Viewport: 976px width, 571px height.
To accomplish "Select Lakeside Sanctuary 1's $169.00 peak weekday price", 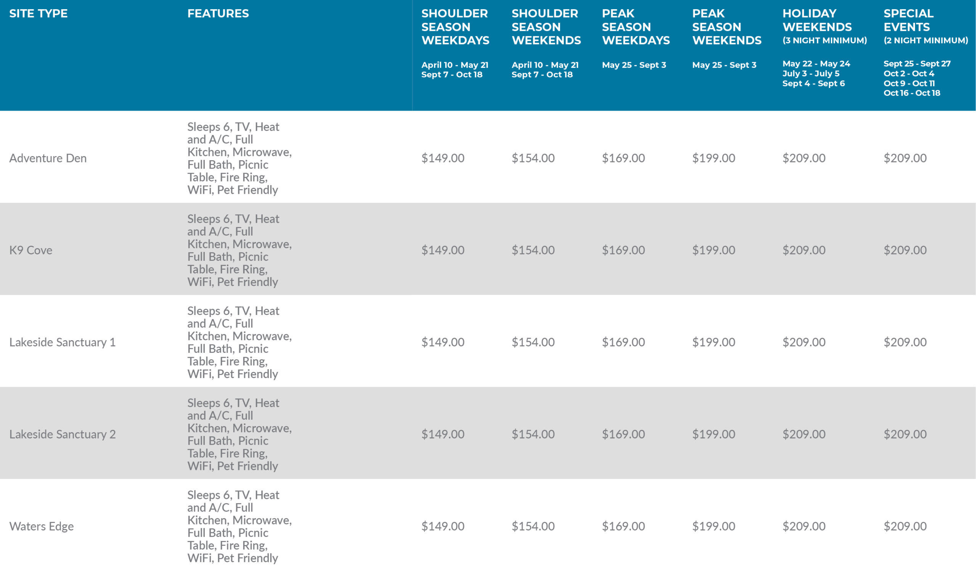I will (623, 342).
